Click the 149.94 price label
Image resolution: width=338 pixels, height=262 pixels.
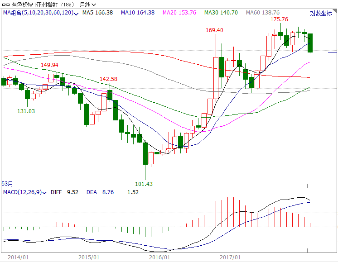click(x=49, y=65)
